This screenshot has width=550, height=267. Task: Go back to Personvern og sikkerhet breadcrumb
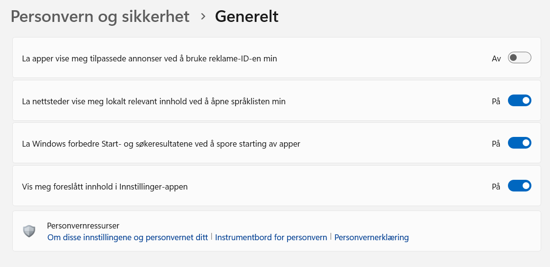tap(100, 17)
